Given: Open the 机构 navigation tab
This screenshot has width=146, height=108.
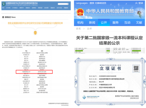Looking at the screenshot, I should (80, 22).
